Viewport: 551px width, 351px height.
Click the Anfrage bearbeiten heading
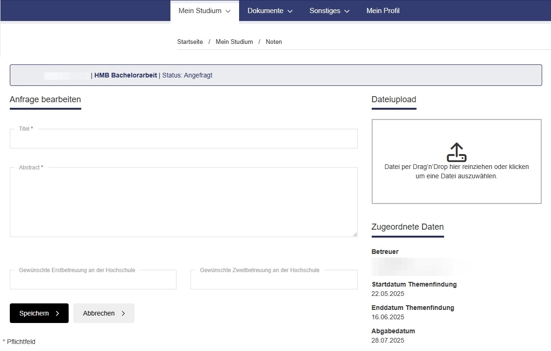click(45, 99)
